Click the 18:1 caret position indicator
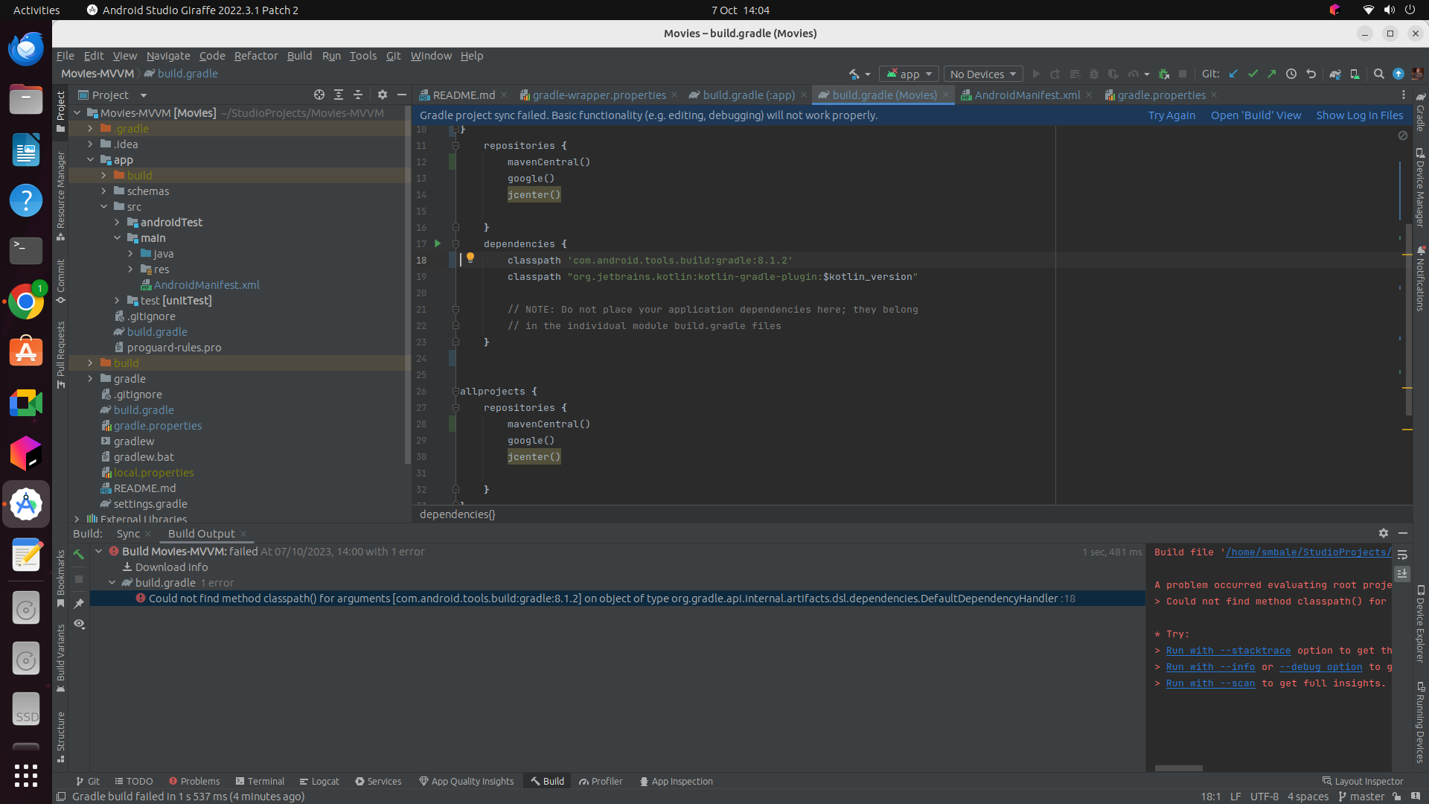1429x804 pixels. coord(1210,796)
